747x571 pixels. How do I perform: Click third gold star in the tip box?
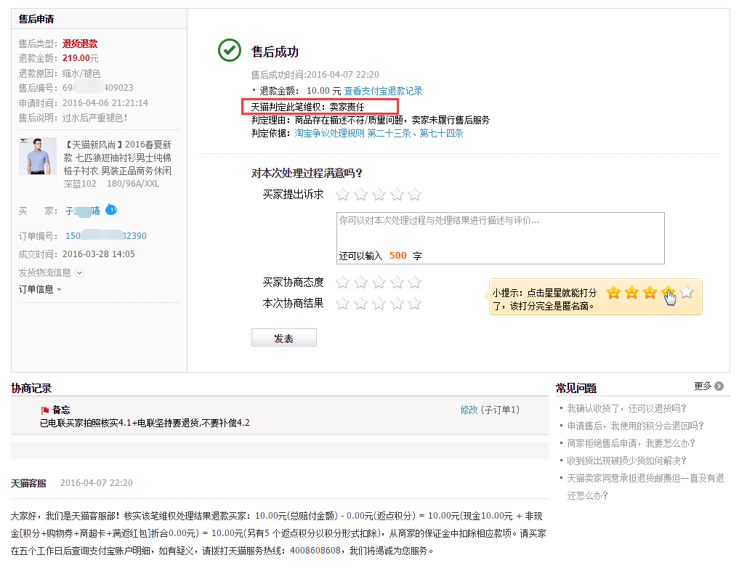click(x=650, y=293)
